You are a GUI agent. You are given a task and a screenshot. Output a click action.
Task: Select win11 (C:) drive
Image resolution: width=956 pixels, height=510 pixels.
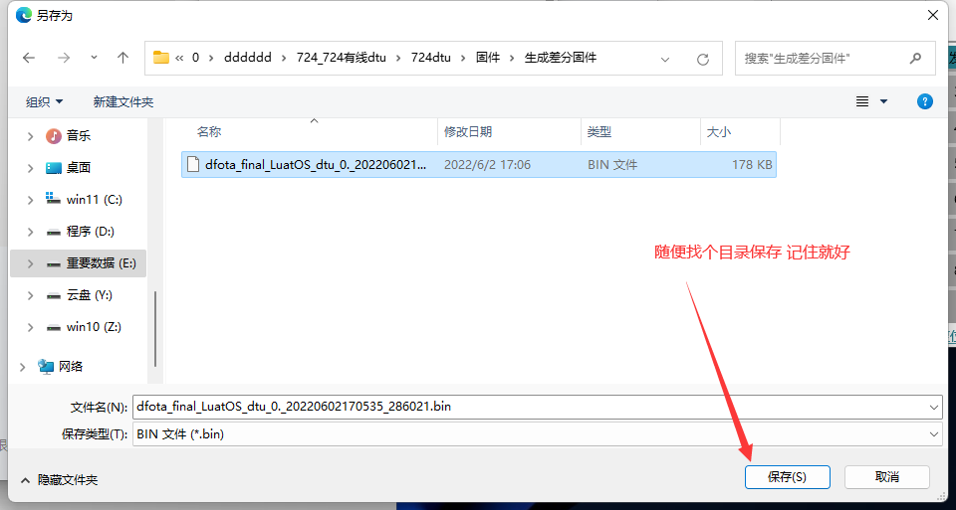94,200
